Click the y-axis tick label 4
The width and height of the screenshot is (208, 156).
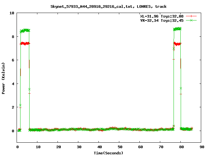[13, 84]
